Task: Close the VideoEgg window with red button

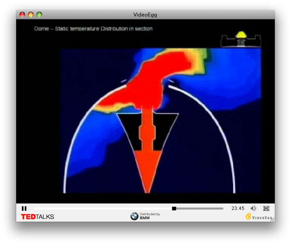Action: click(23, 15)
